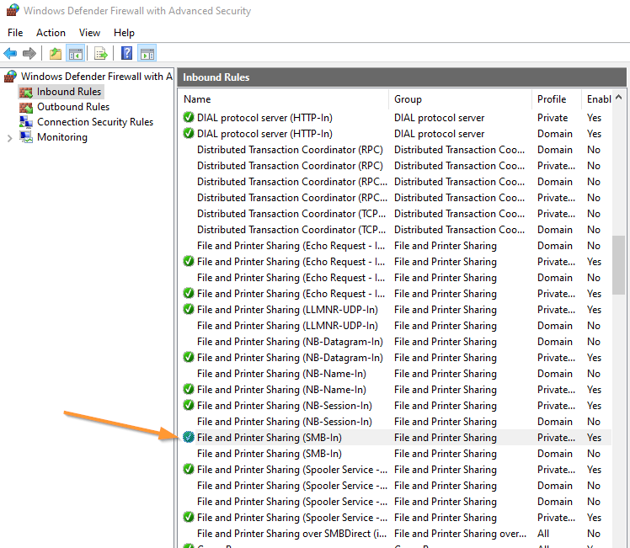Viewport: 630px width, 548px height.
Task: Select Distributed Transaction Coordinator (TCP... Private rule
Action: coord(396,214)
